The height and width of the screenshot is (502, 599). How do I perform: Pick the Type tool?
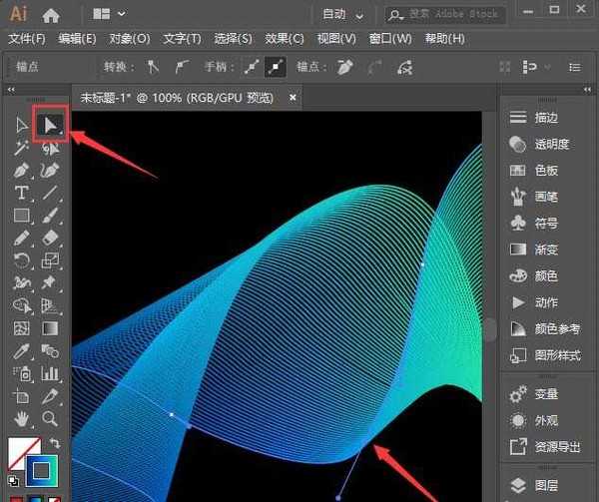tap(21, 193)
